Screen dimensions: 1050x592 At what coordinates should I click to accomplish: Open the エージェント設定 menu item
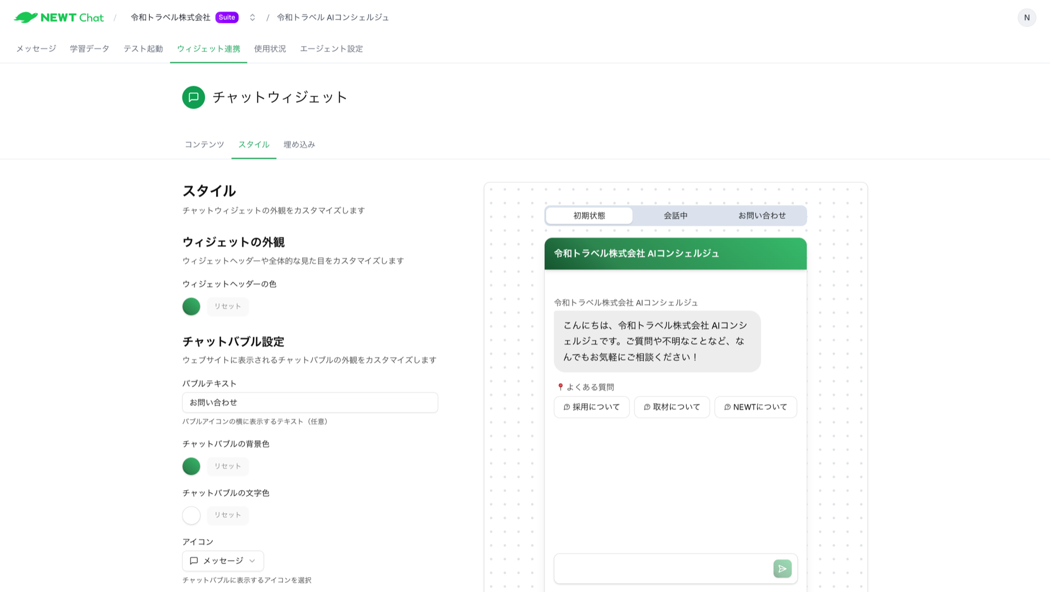(x=330, y=49)
